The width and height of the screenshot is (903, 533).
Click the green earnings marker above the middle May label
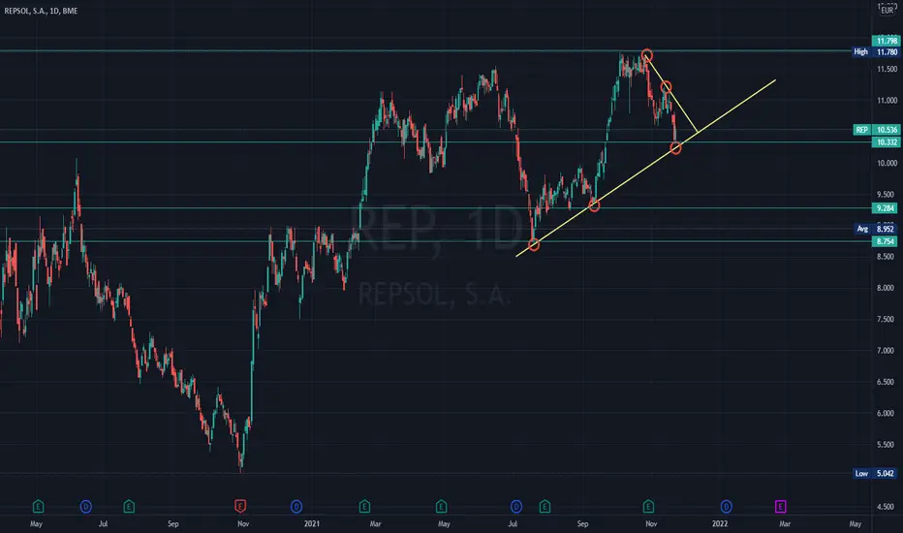coord(441,506)
